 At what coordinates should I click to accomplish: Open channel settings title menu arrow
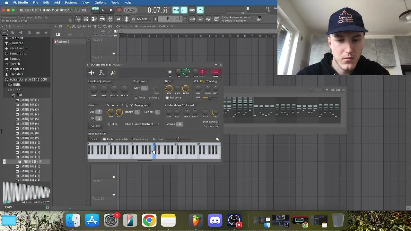pos(88,65)
